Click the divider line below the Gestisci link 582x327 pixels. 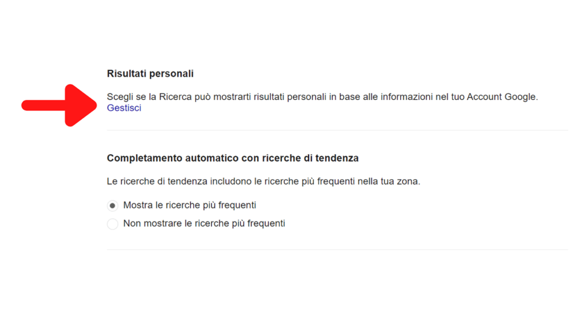coord(338,130)
